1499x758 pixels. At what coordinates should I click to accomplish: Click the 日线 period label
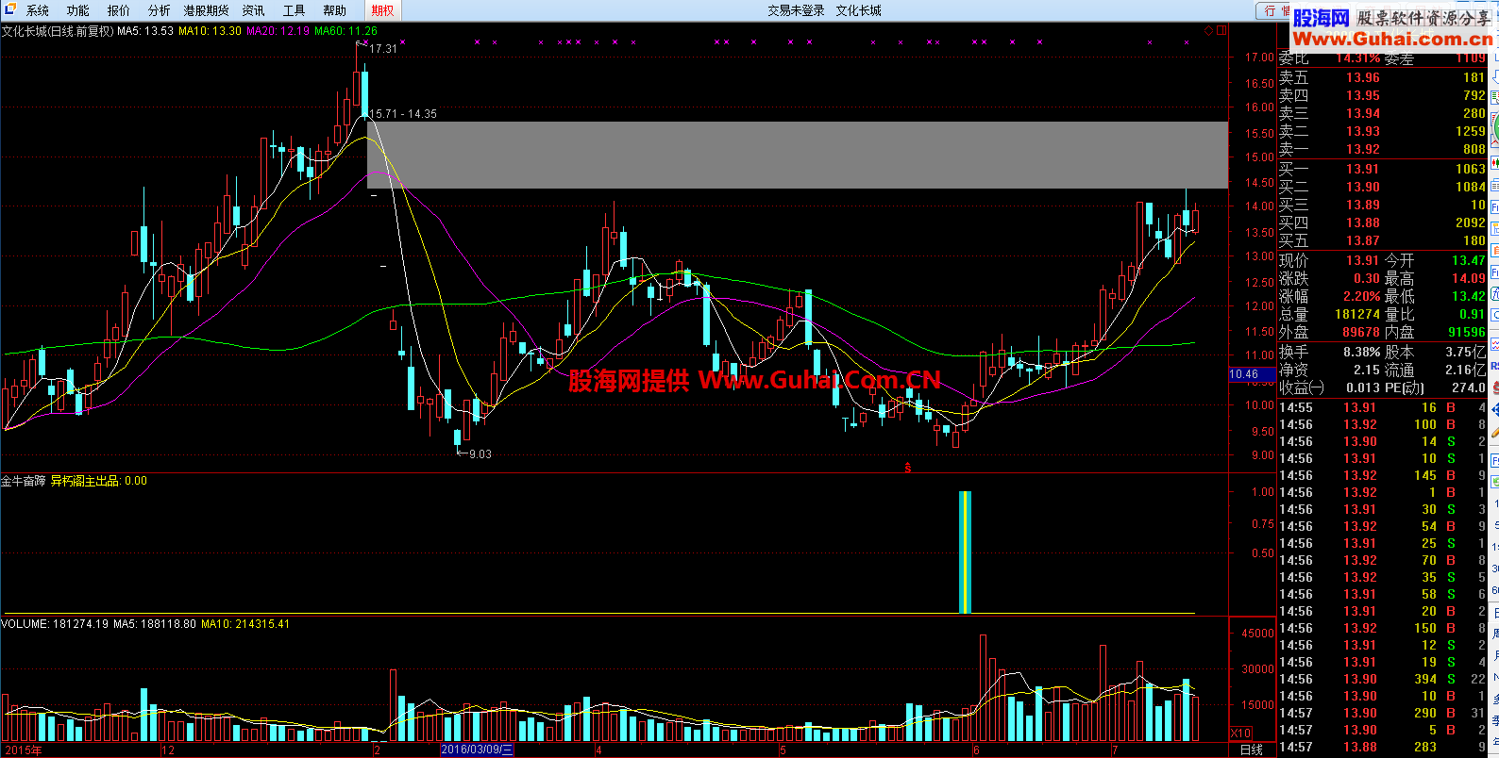[x=1252, y=750]
